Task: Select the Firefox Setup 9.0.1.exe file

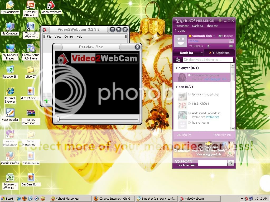Action: point(31,52)
